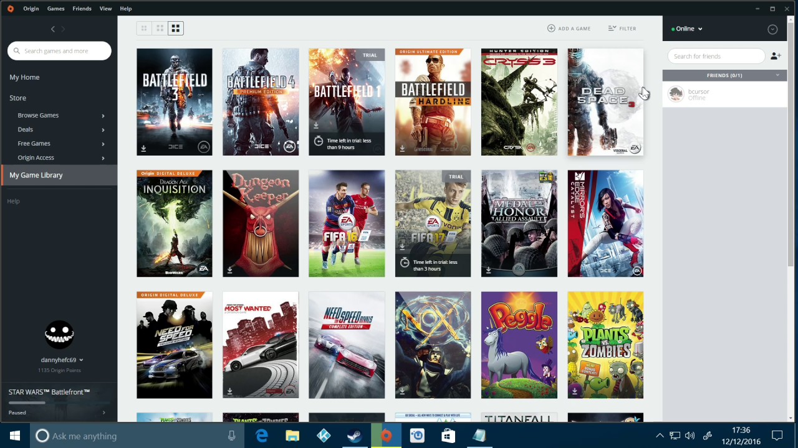798x448 pixels.
Task: Select the Dead Space 3 tile
Action: click(605, 102)
